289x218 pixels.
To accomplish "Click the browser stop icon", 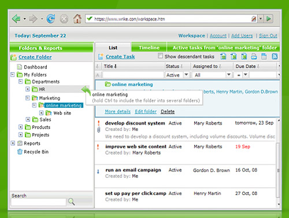I will 64,19.
